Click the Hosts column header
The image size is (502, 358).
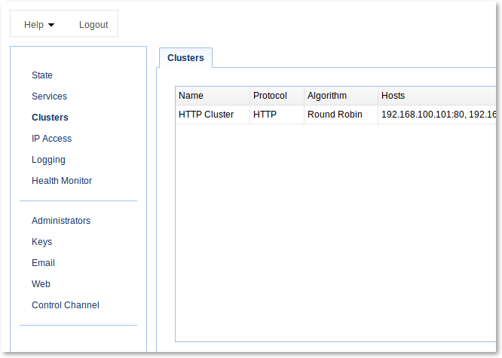point(437,96)
